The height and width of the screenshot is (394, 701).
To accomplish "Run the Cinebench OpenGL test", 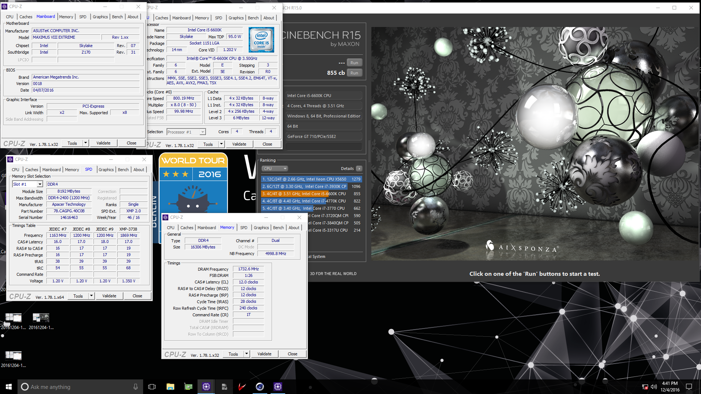I will [x=354, y=63].
